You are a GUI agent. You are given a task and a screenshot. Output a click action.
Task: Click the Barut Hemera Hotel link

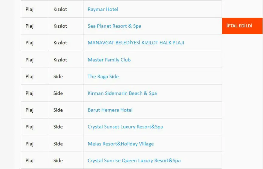[x=110, y=110]
